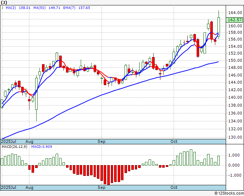Click 2025Jul on the MACD panel date axis
The height and width of the screenshot is (196, 244).
tap(9, 187)
